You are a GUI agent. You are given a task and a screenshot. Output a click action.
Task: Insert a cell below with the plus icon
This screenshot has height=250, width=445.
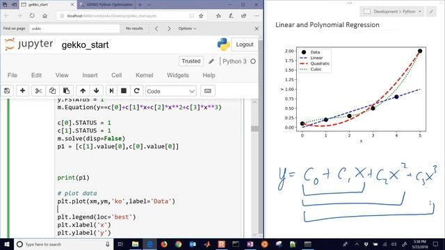click(22, 91)
